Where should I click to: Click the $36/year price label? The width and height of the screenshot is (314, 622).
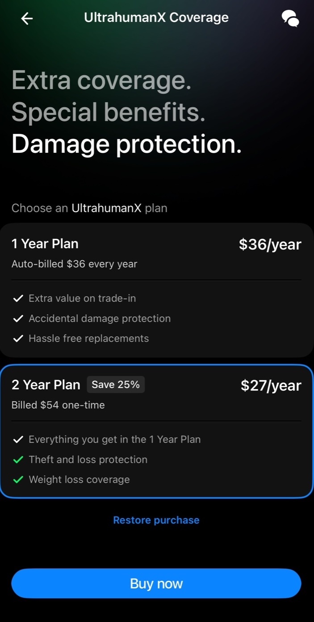[x=270, y=245]
